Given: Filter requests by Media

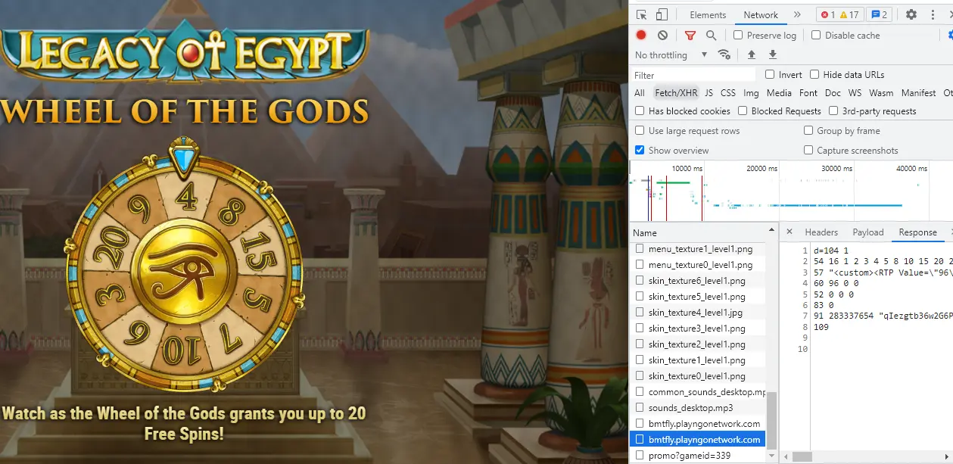Looking at the screenshot, I should pyautogui.click(x=779, y=93).
